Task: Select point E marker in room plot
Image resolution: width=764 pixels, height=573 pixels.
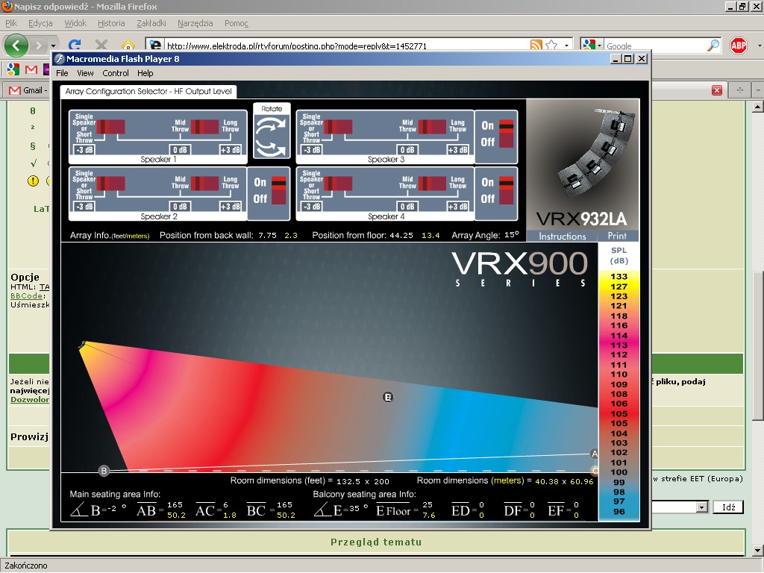Action: click(x=388, y=397)
